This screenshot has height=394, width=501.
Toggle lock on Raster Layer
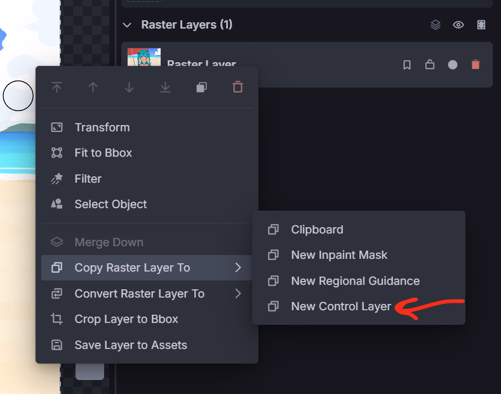click(x=430, y=65)
